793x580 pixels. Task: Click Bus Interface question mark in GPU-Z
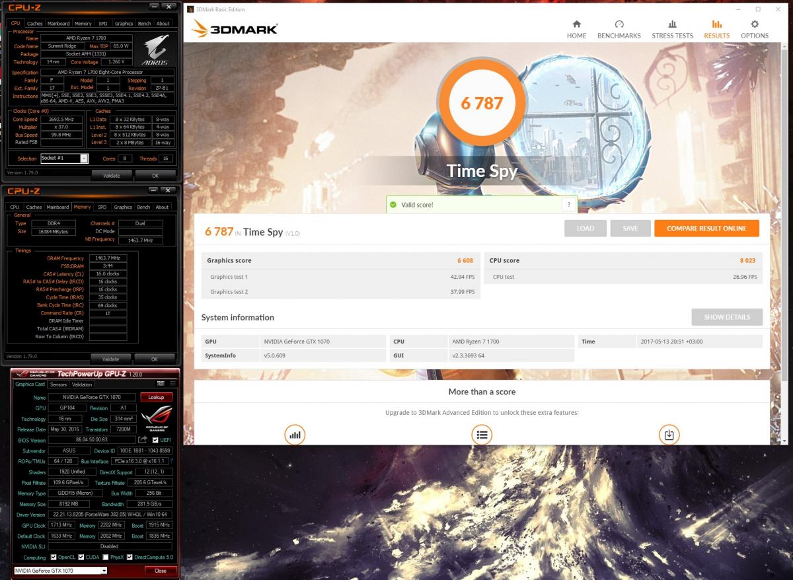coord(171,461)
